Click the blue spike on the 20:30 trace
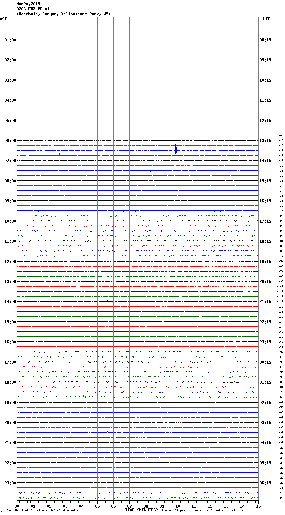 pos(107,432)
